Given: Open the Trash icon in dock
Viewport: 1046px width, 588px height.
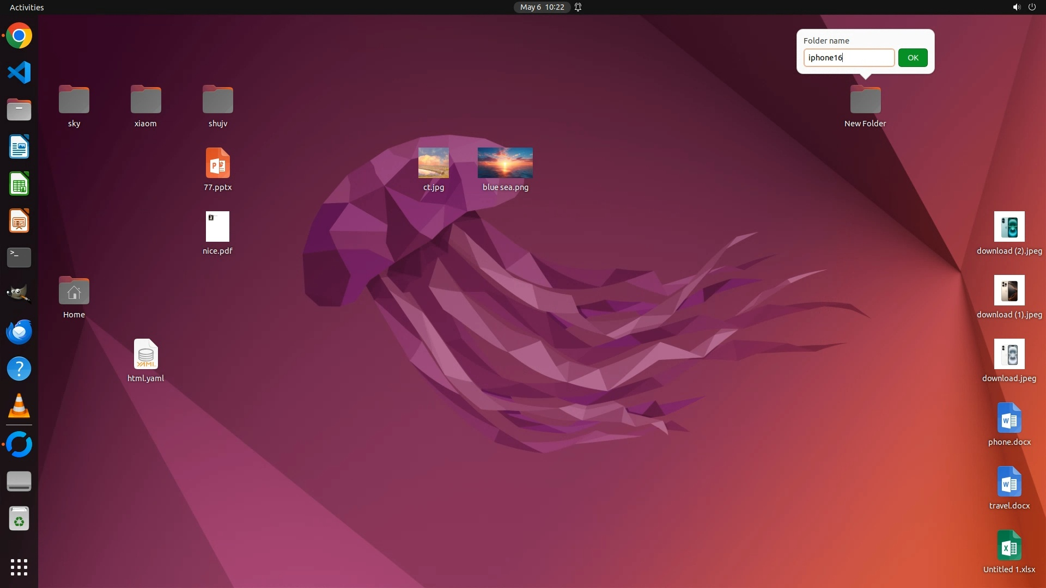Looking at the screenshot, I should tap(19, 519).
